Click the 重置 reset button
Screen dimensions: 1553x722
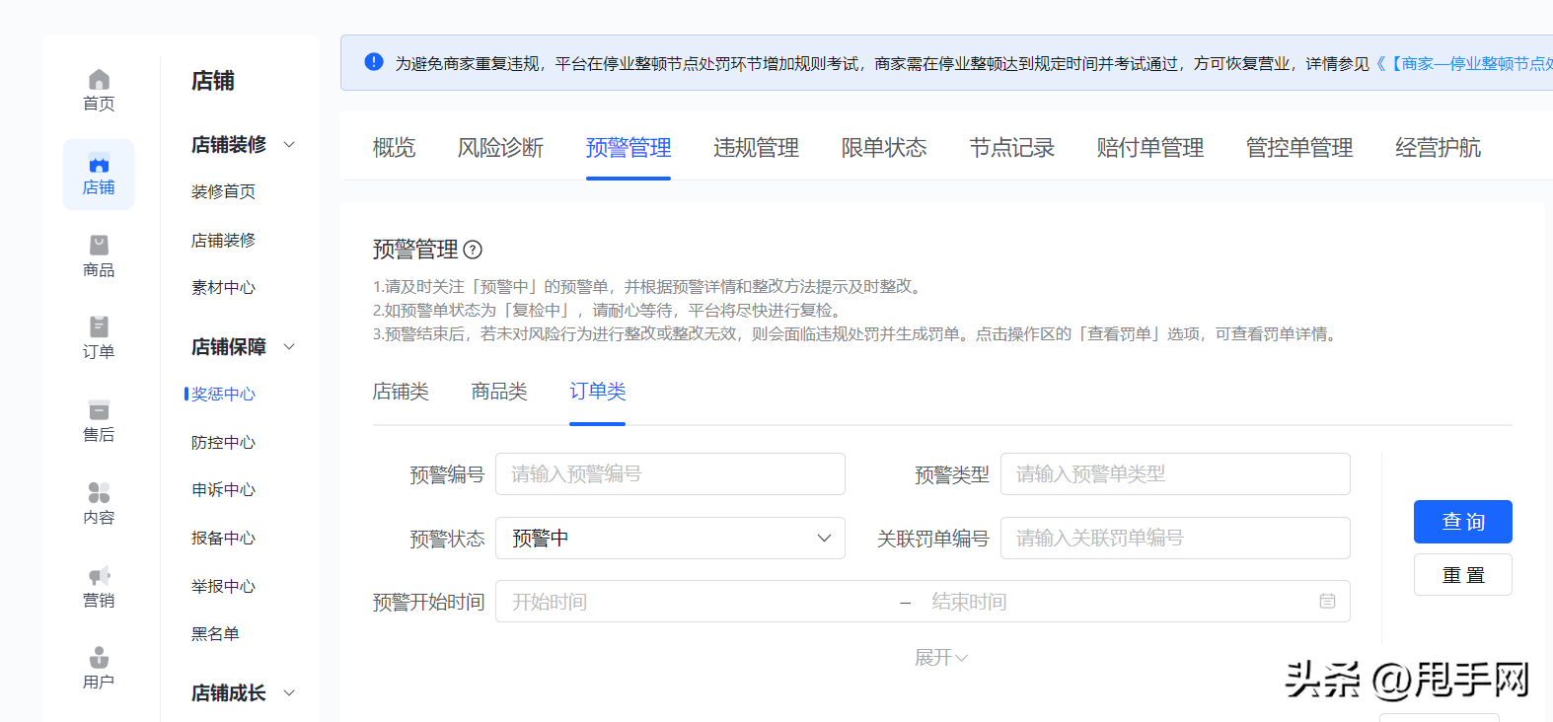1462,575
